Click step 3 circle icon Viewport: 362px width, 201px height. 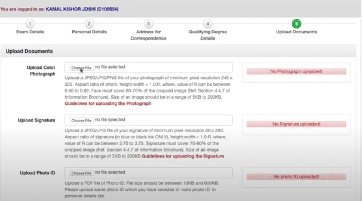click(x=148, y=24)
